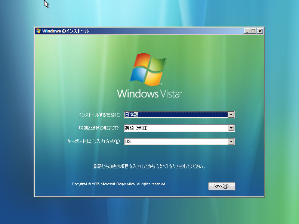Viewport: 299px width, 224px height.
Task: Open the install language dropdown arrow
Action: click(231, 115)
